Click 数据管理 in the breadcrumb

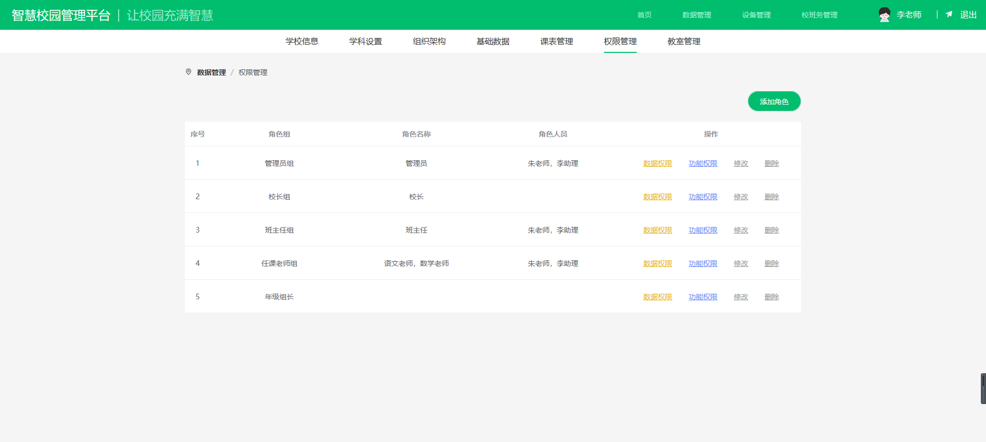pos(211,72)
